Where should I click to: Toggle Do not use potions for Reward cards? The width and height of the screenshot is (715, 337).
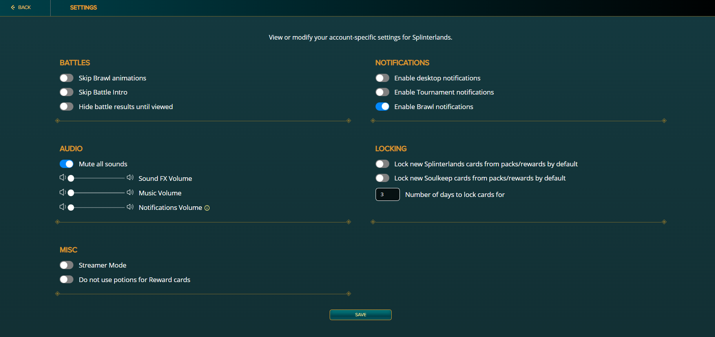pos(67,280)
